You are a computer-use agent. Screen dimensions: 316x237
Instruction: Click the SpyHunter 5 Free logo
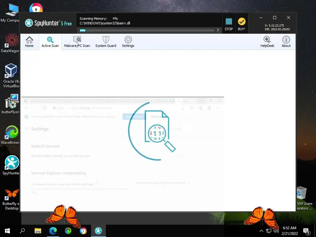48,23
